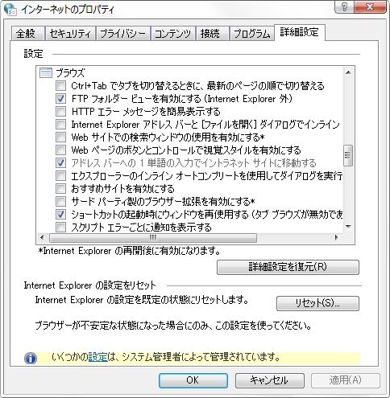Open the プライバシー tab

click(x=123, y=34)
